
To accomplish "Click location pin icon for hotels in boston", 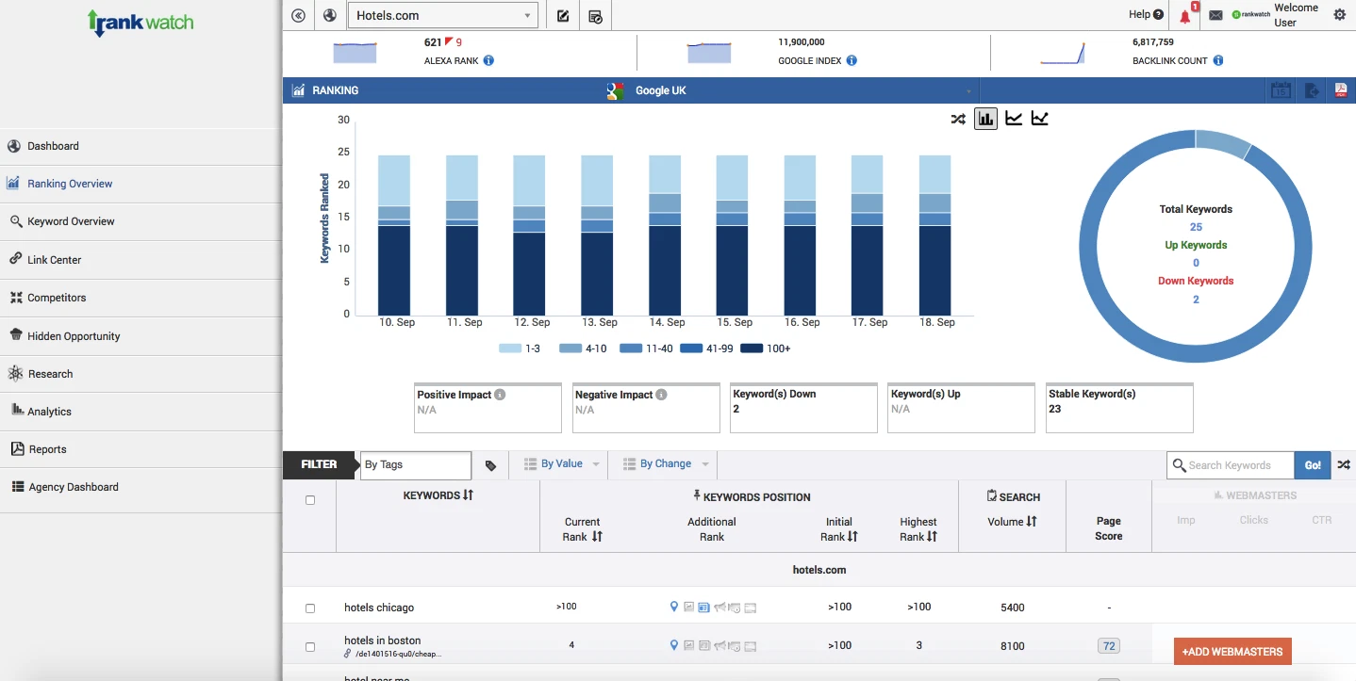I will tap(673, 645).
